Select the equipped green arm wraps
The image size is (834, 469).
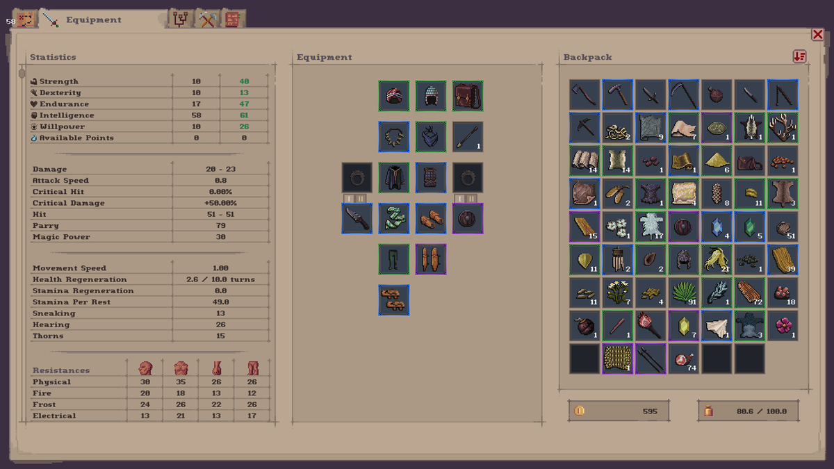pyautogui.click(x=394, y=218)
